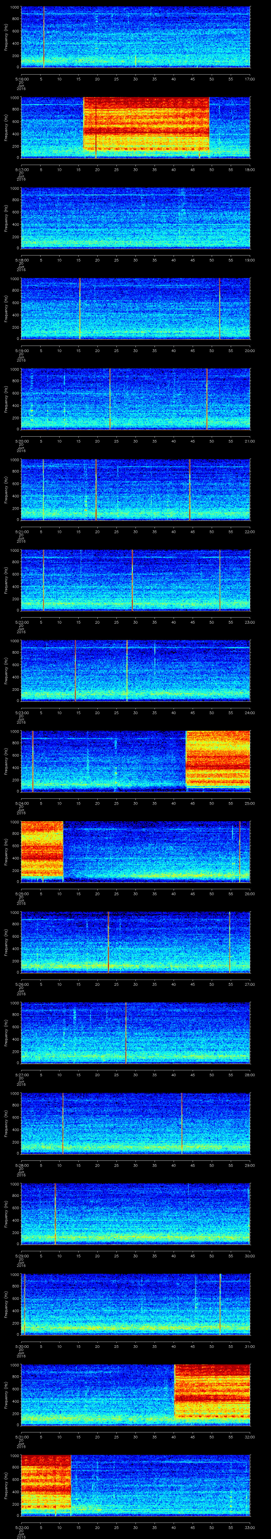Click the 5:20:00 start time label
The height and width of the screenshot is (1539, 271).
[x=21, y=441]
